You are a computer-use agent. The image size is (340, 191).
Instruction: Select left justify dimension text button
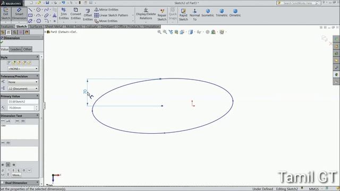(x=3, y=165)
